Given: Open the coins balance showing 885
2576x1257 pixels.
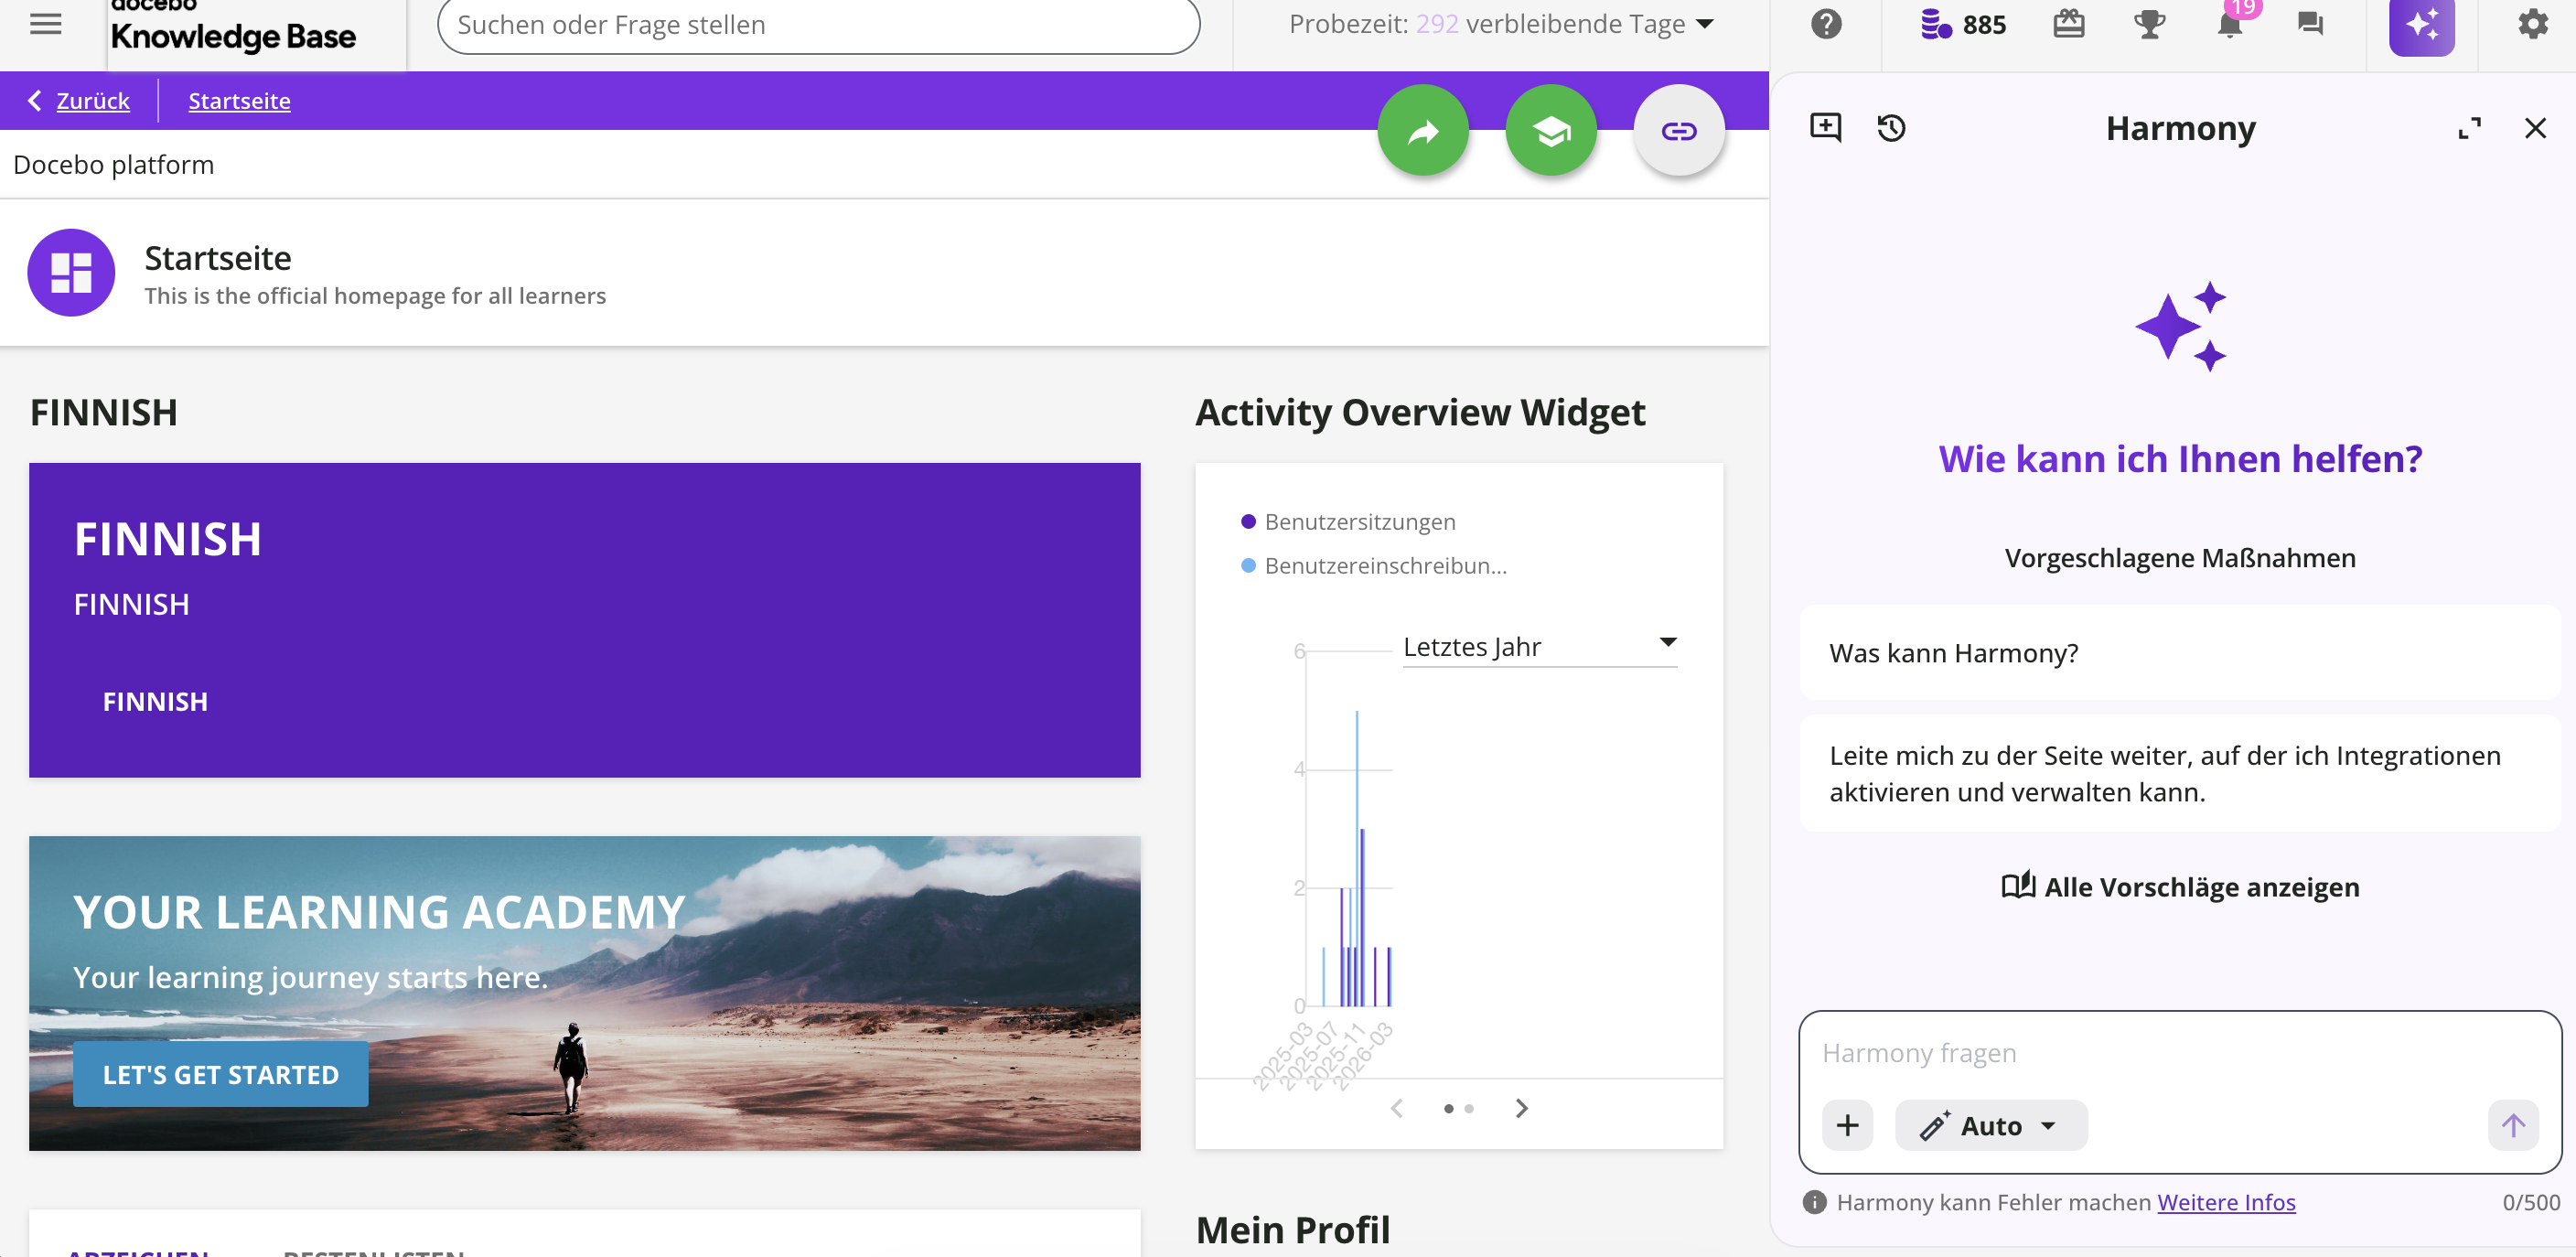Looking at the screenshot, I should pyautogui.click(x=1962, y=24).
